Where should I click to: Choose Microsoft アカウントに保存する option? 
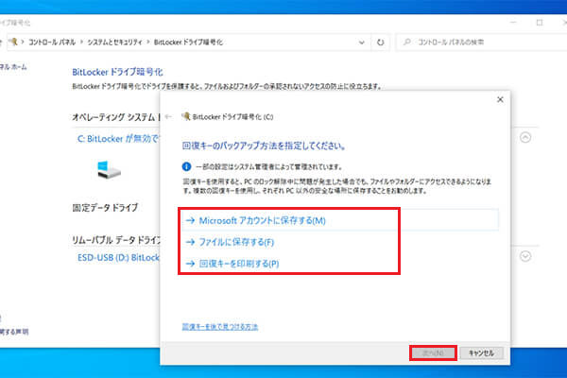256,220
